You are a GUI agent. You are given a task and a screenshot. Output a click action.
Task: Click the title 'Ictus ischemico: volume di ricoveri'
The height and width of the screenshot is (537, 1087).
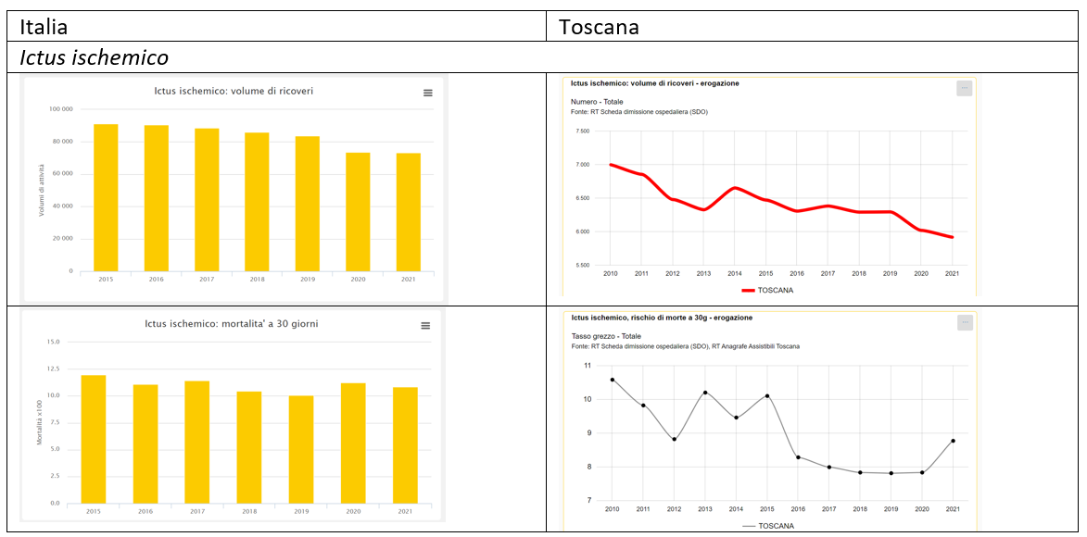(233, 91)
